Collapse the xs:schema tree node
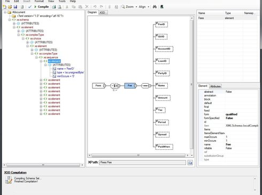 pos(10,20)
